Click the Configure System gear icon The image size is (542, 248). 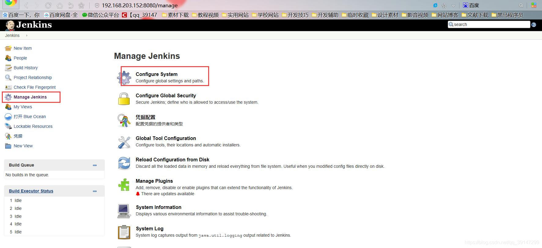click(x=124, y=77)
